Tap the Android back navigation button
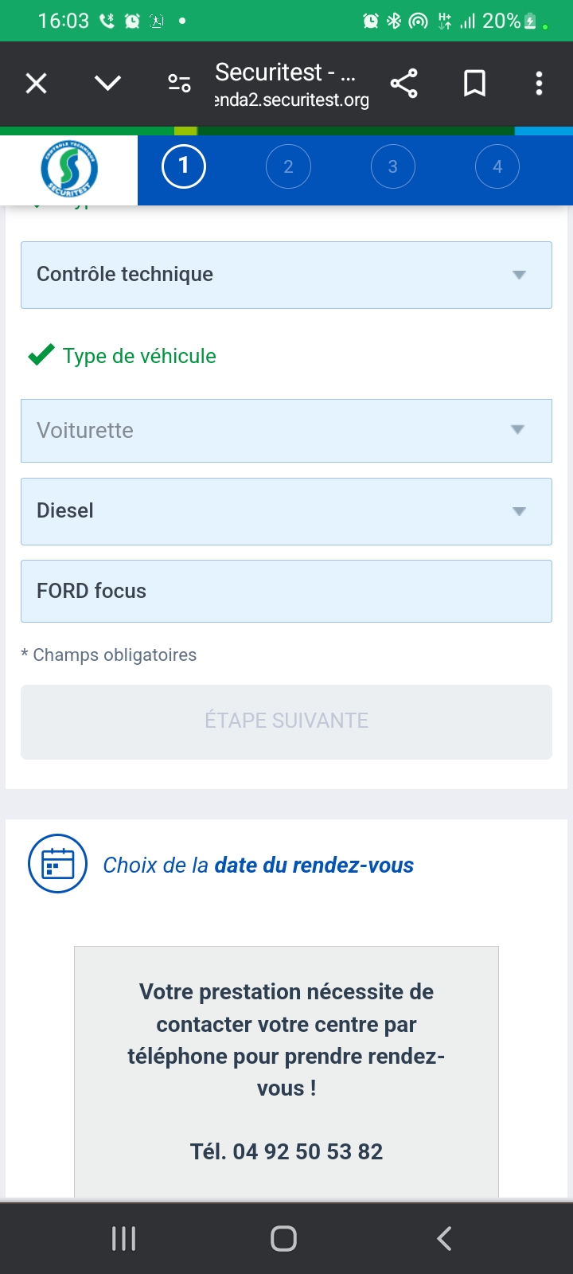Image resolution: width=573 pixels, height=1274 pixels. [x=444, y=1238]
